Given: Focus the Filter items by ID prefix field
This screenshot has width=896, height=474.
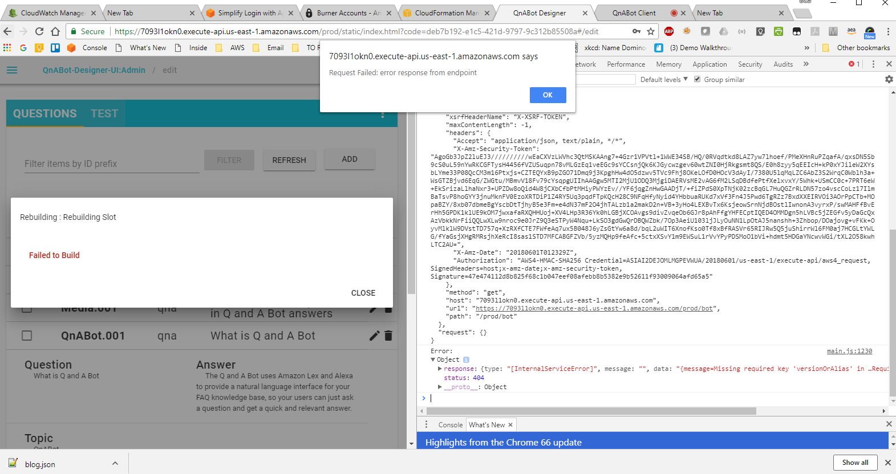Looking at the screenshot, I should pos(112,164).
